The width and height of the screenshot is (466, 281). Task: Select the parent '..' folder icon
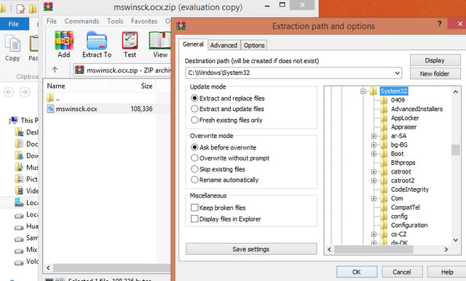point(50,98)
